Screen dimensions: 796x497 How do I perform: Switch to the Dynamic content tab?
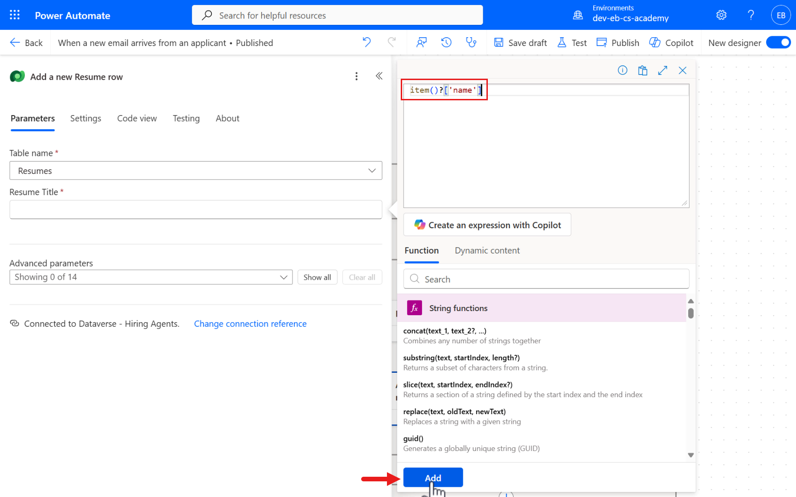pos(487,250)
